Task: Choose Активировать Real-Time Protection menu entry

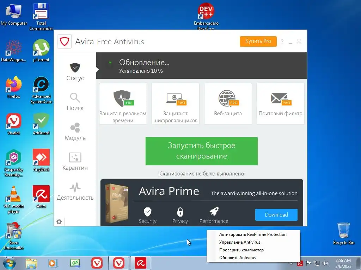Action: point(253,234)
